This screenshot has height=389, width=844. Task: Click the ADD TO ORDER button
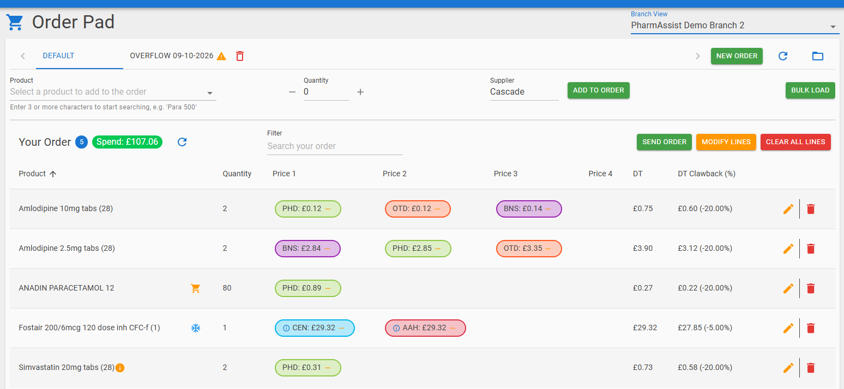[599, 90]
